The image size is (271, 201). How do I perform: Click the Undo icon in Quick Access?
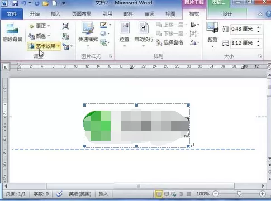tap(24, 3)
